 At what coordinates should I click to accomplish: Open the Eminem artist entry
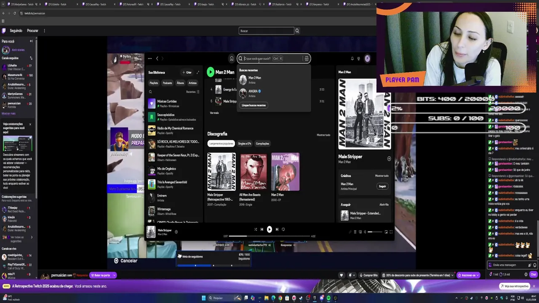point(174,197)
